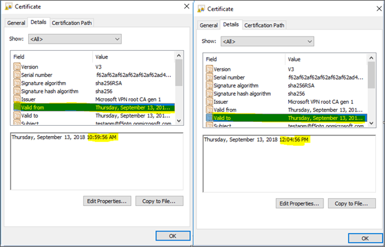Screen dimensions: 385x247
Task: Click OK button in left window
Action: [x=173, y=236]
